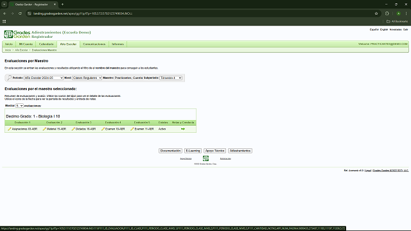Viewport: 411px width, 231px height.
Task: Click the Grades Garden footer logo icon
Action: pyautogui.click(x=205, y=158)
